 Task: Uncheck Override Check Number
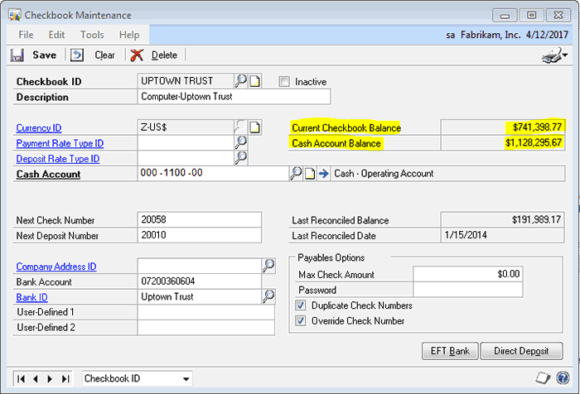pos(300,320)
